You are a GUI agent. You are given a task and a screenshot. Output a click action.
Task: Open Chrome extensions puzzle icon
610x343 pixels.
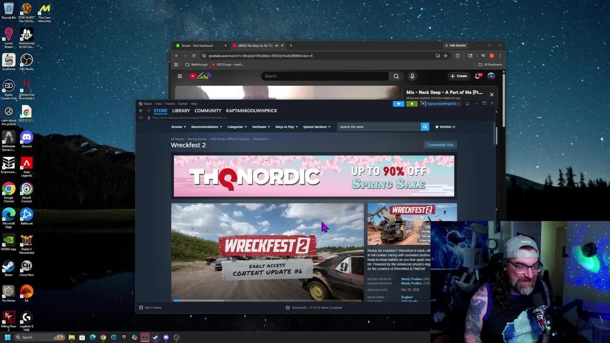point(457,56)
